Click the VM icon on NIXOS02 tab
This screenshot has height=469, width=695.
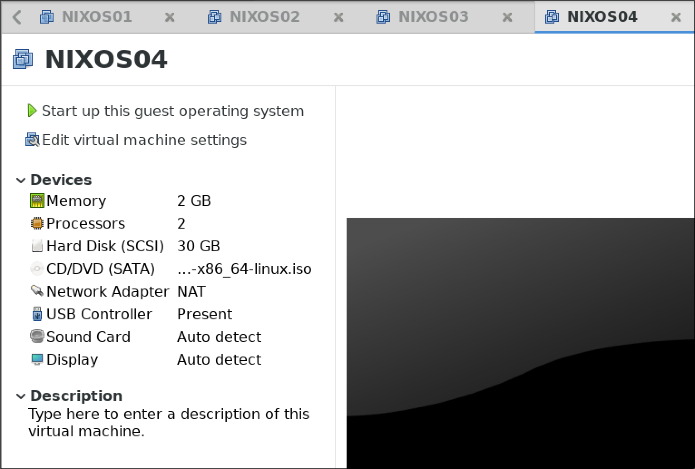(x=215, y=17)
